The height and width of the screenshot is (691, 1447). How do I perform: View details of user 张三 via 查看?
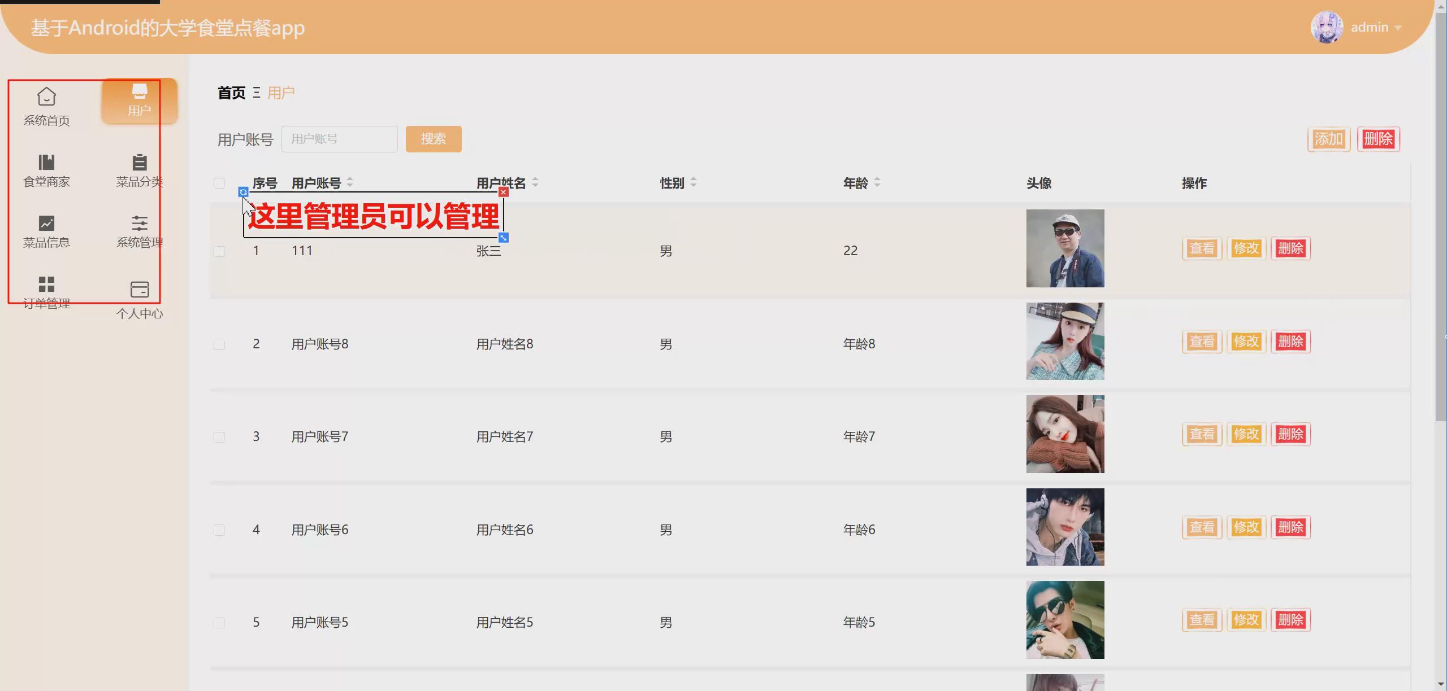click(x=1202, y=248)
